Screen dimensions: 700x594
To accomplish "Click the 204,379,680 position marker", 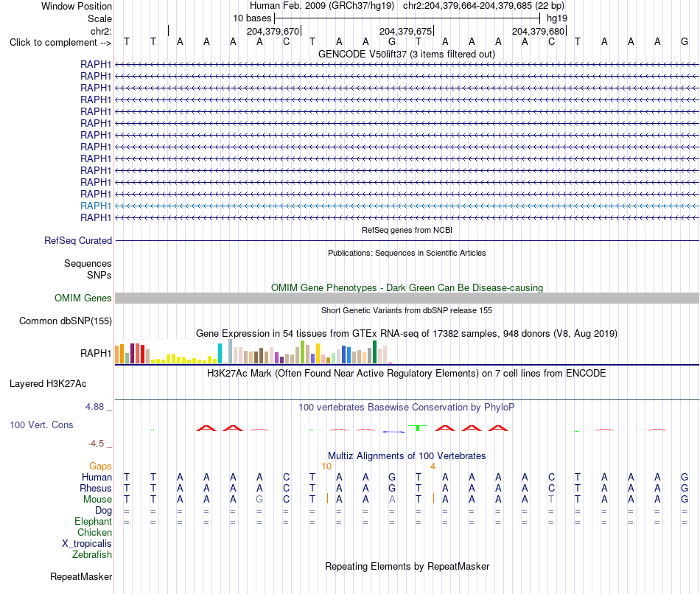I will [x=538, y=31].
